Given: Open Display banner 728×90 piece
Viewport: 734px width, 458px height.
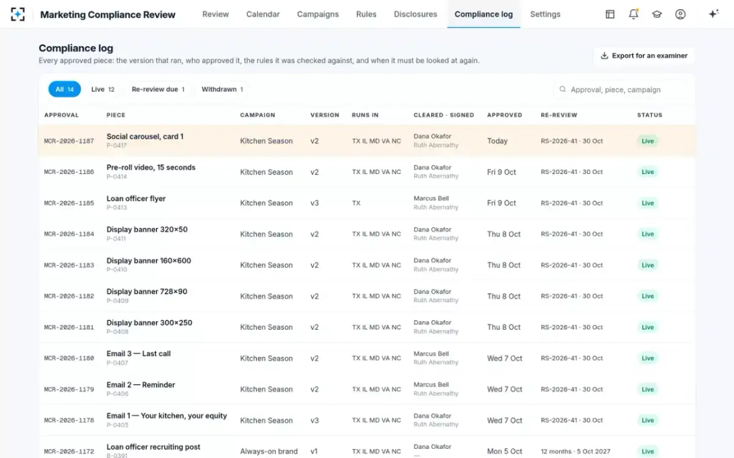Looking at the screenshot, I should tap(147, 291).
